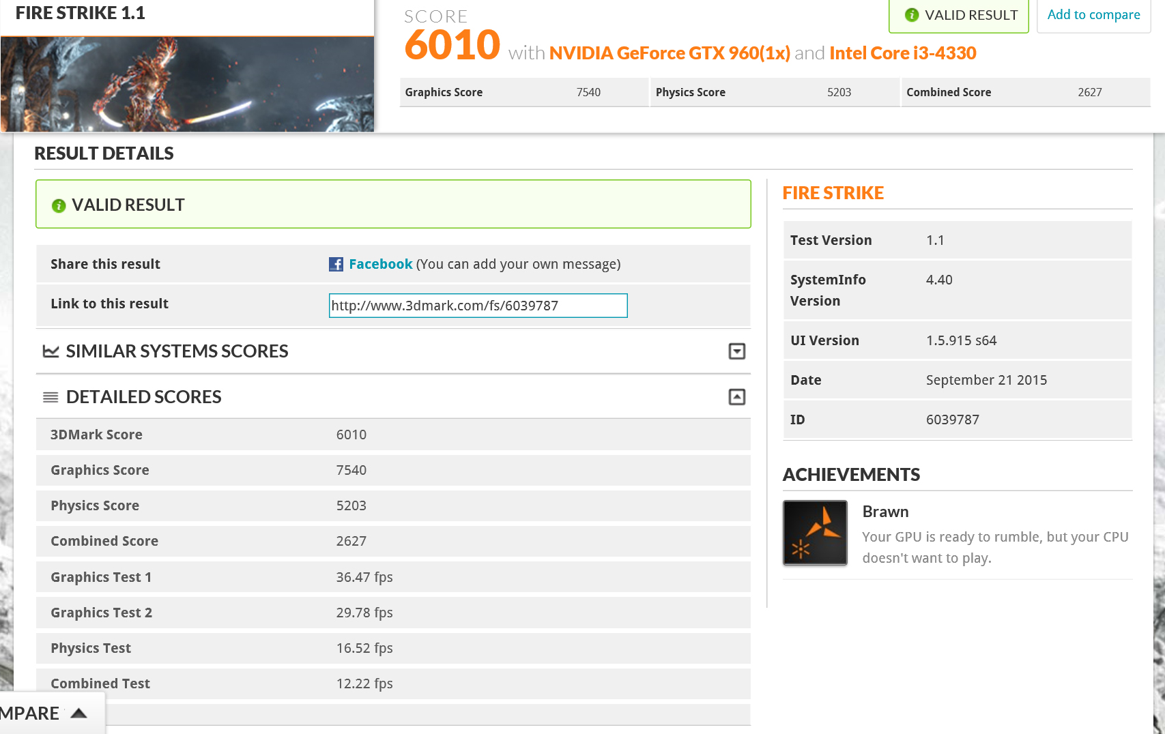Add this result to compare
The image size is (1165, 734).
tap(1093, 15)
